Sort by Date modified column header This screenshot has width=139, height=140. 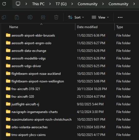point(87,27)
